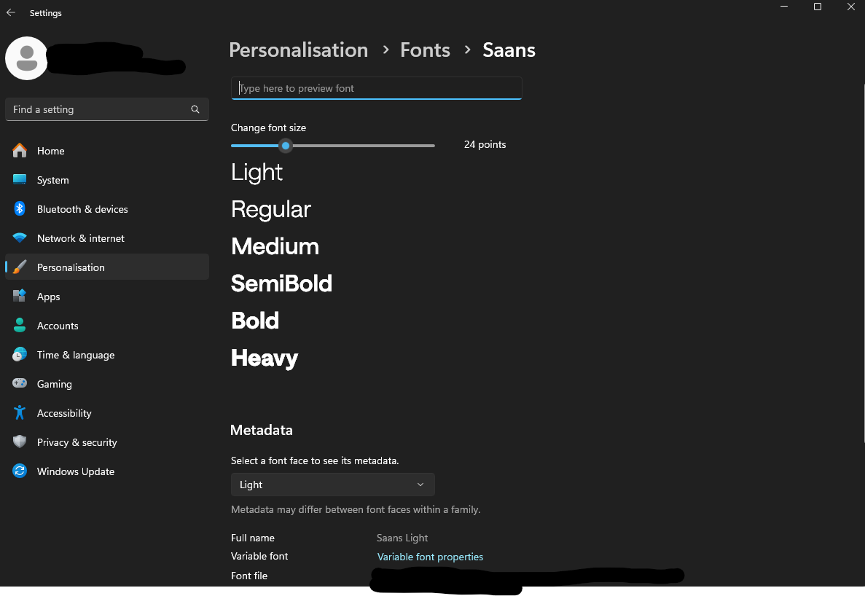
Task: Click the Windows Update refresh icon
Action: pos(20,471)
